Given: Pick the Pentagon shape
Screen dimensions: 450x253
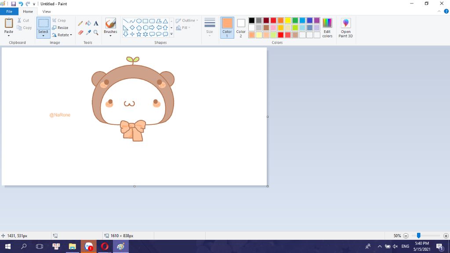Looking at the screenshot, I should click(x=139, y=28).
